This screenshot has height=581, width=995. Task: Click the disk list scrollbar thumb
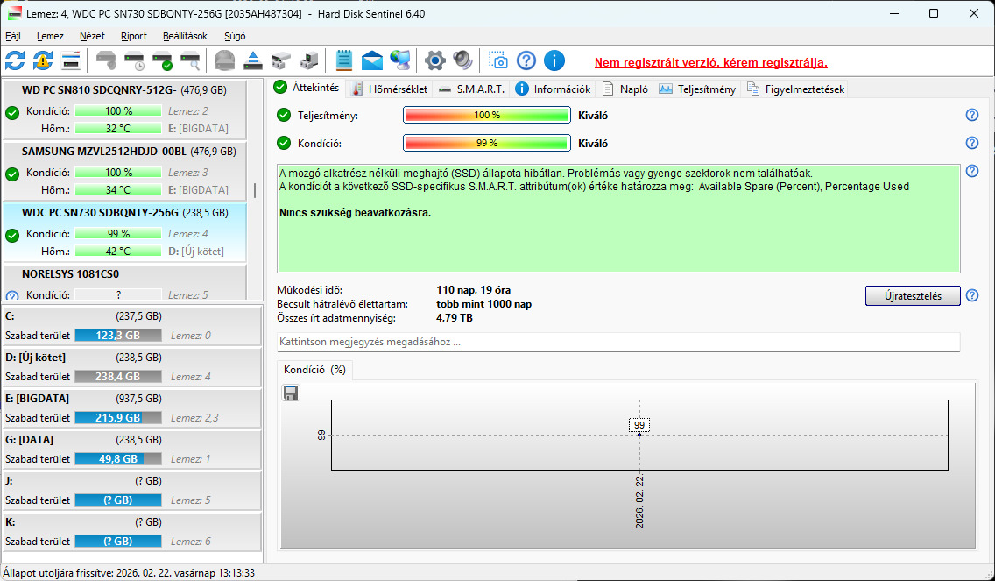[255, 190]
